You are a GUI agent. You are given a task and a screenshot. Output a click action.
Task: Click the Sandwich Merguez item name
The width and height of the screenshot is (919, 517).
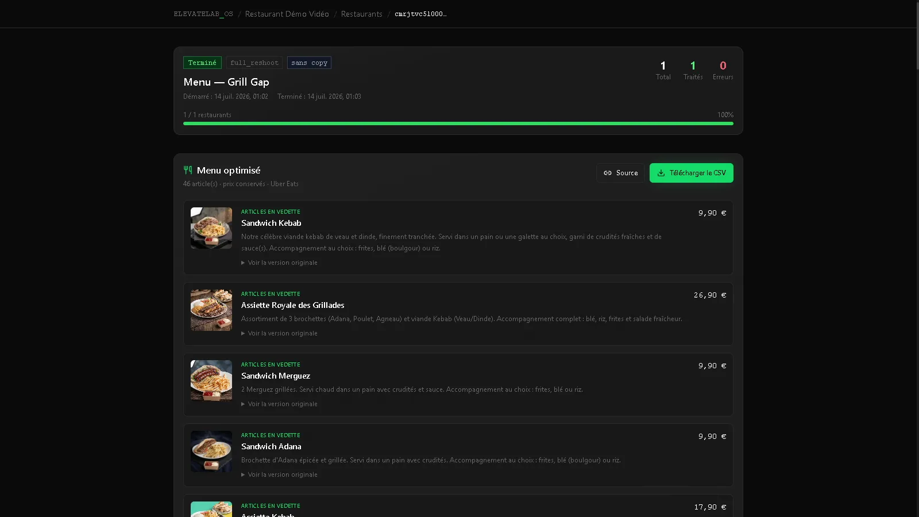276,376
